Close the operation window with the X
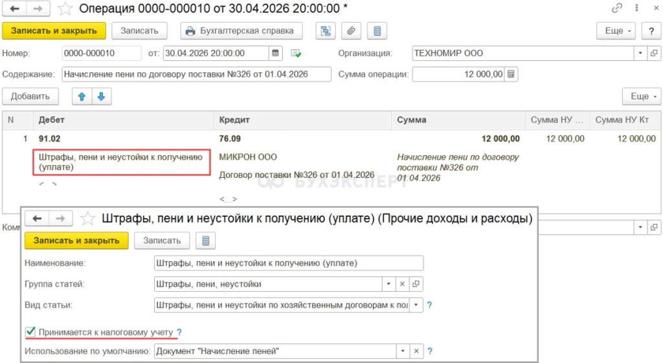663x363 pixels. click(x=656, y=8)
